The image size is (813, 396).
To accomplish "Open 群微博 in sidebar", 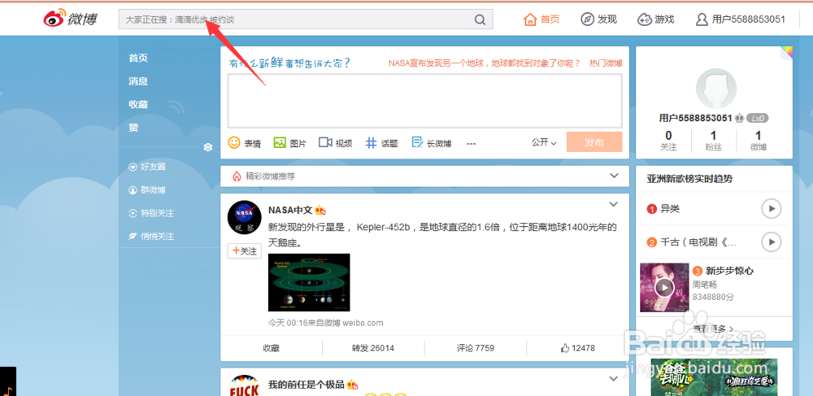I will 147,190.
